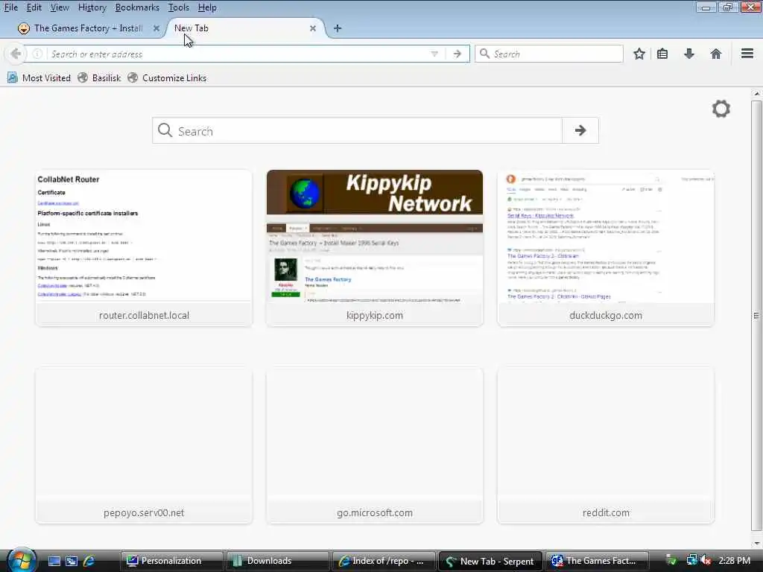Image resolution: width=763 pixels, height=572 pixels.
Task: Switch to The Games Factory tab
Action: [x=88, y=28]
